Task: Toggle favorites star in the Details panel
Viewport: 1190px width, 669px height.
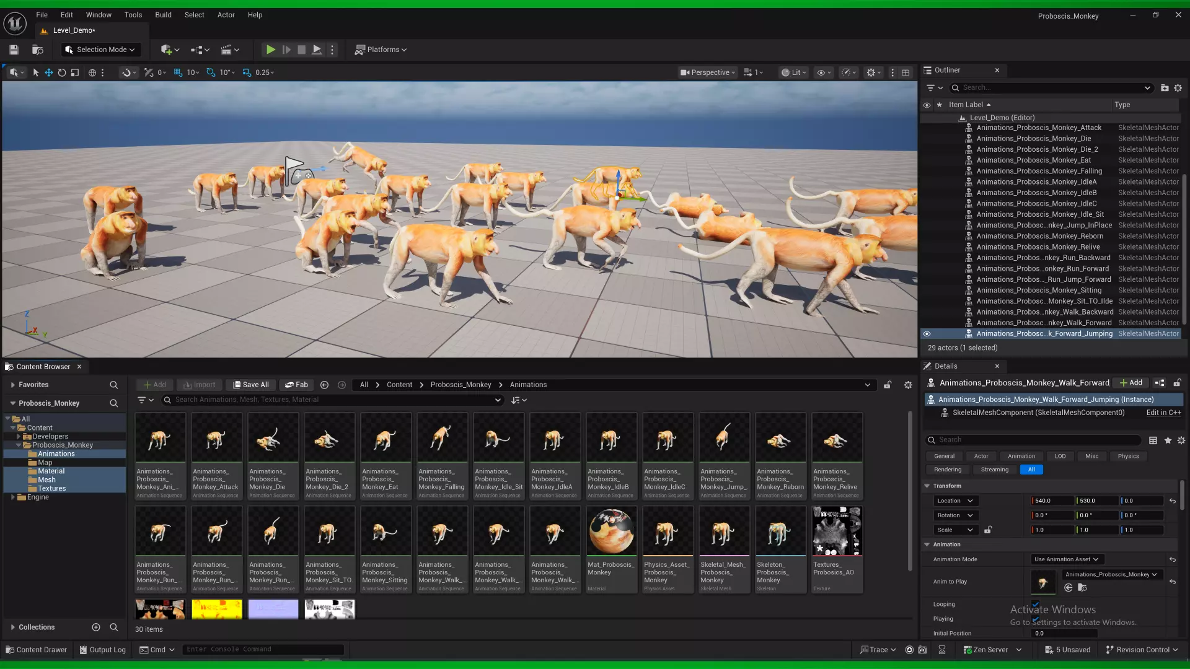Action: click(x=1168, y=440)
